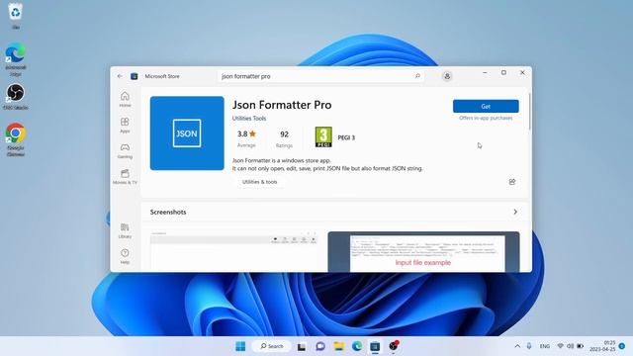Click the taskbar Search box
This screenshot has height=356, width=633.
coord(271,346)
